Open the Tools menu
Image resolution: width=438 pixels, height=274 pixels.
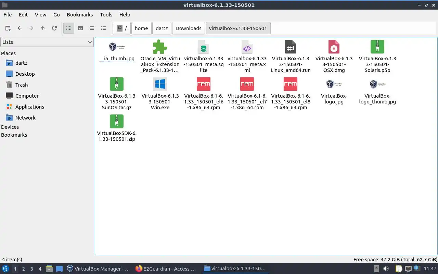pyautogui.click(x=106, y=15)
